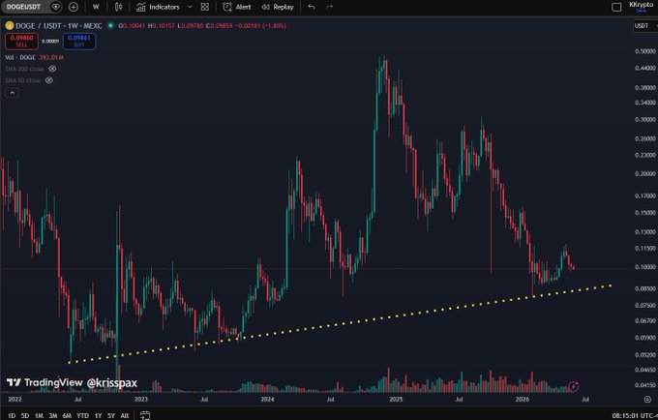Image resolution: width=658 pixels, height=420 pixels.
Task: Click the 0.00001 spread value
Action: click(x=50, y=41)
